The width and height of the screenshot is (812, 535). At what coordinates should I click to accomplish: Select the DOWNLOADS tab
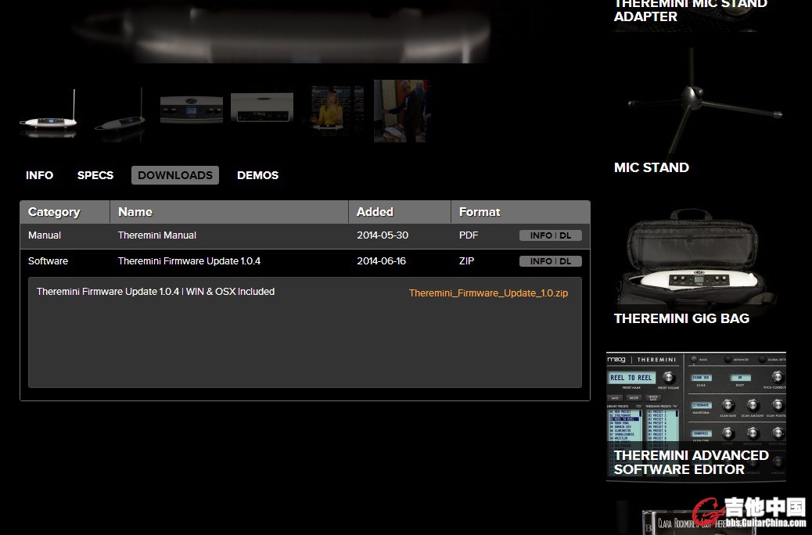175,175
